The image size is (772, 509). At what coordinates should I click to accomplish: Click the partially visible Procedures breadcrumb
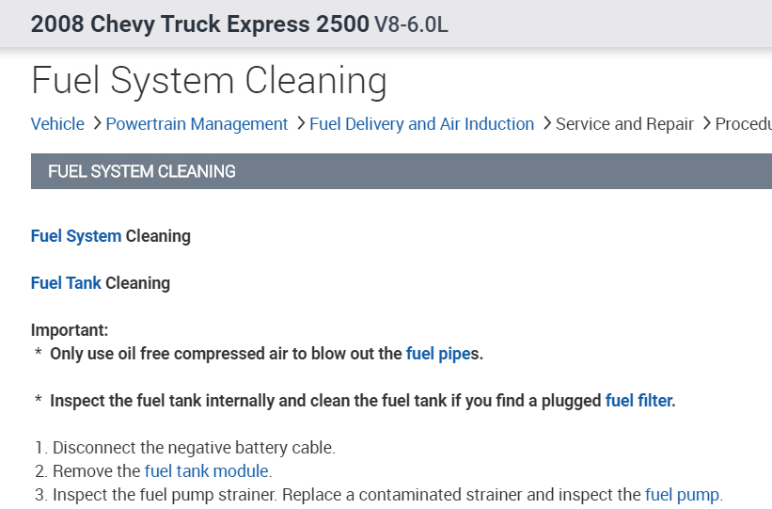pyautogui.click(x=743, y=124)
